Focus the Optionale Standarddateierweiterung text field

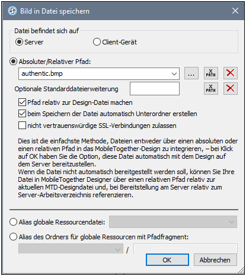pyautogui.click(x=155, y=89)
